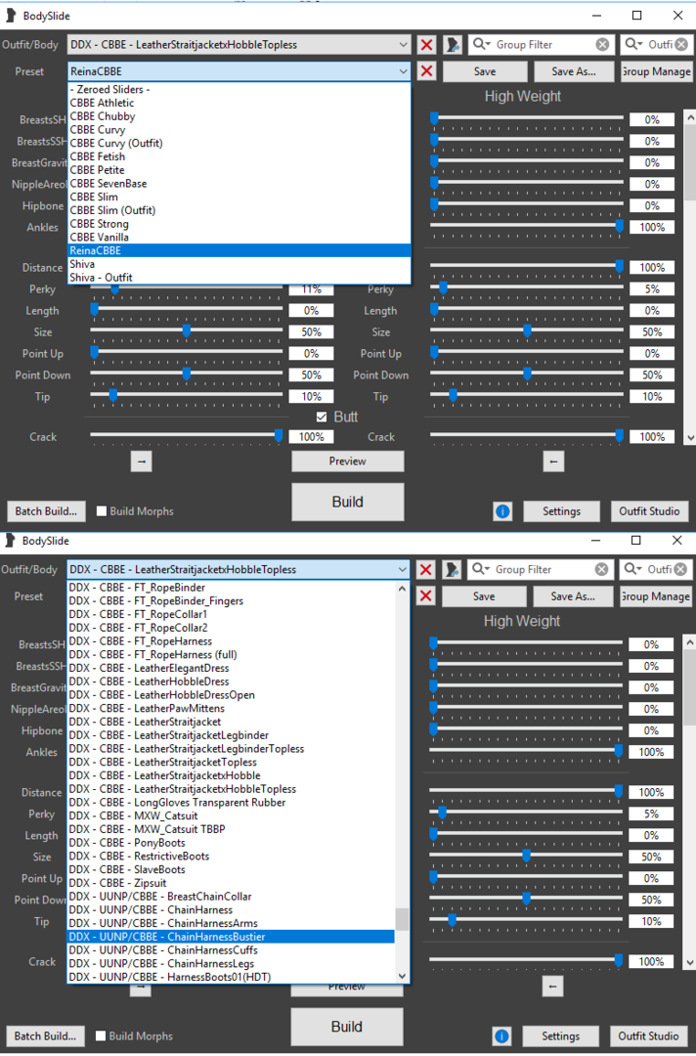This screenshot has width=696, height=1056.
Task: Click red X beside Preset in bottom window
Action: [425, 596]
